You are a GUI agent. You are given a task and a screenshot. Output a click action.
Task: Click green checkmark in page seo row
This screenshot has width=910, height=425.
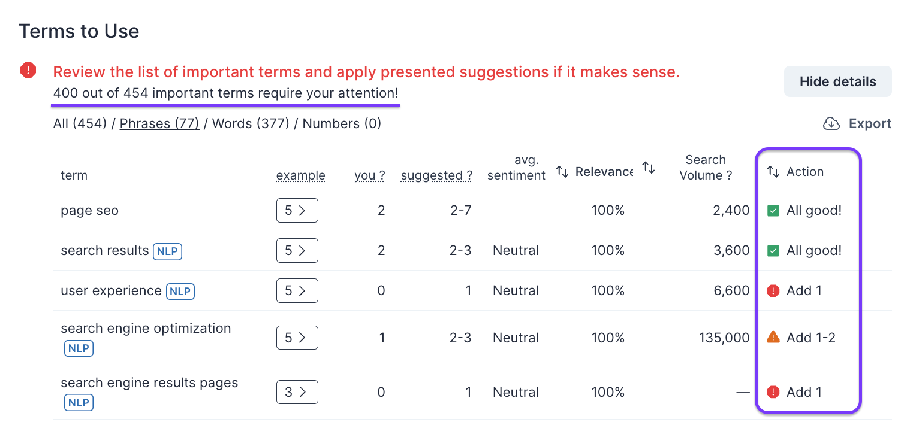click(773, 211)
